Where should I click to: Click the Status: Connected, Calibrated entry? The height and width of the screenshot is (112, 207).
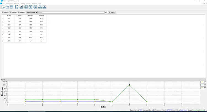(x=196, y=110)
